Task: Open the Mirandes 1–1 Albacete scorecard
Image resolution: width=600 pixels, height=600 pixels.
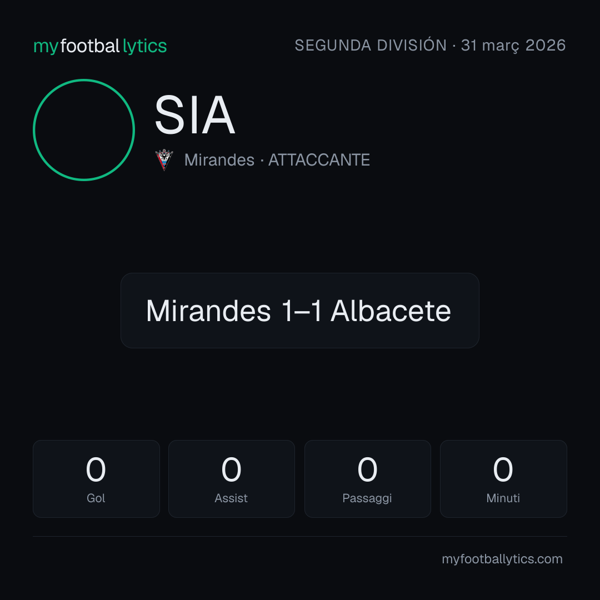Action: tap(300, 311)
